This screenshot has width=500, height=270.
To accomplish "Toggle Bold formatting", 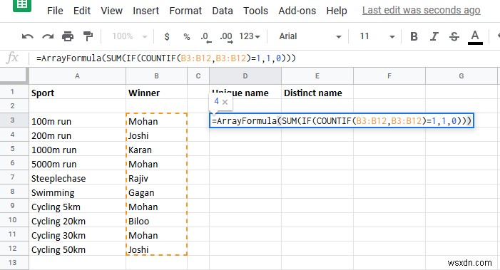I will pos(414,36).
